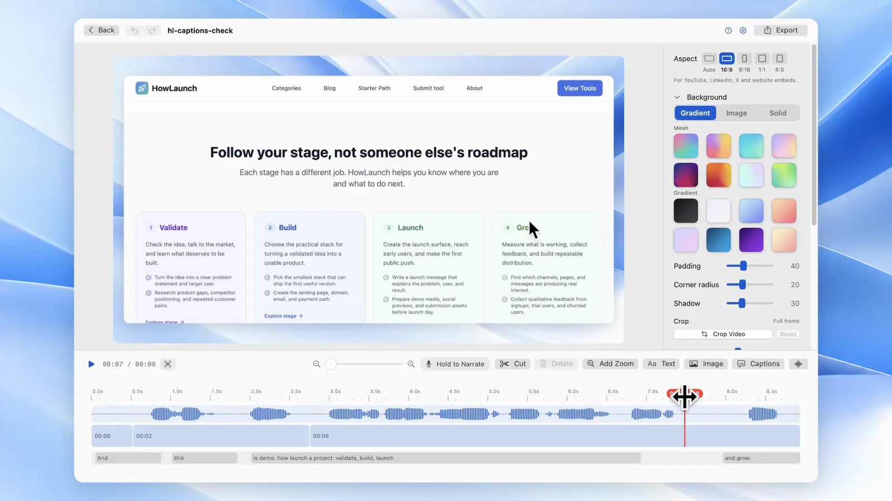Click the zoom in magnifier on timeline
Image resolution: width=892 pixels, height=501 pixels.
click(411, 364)
